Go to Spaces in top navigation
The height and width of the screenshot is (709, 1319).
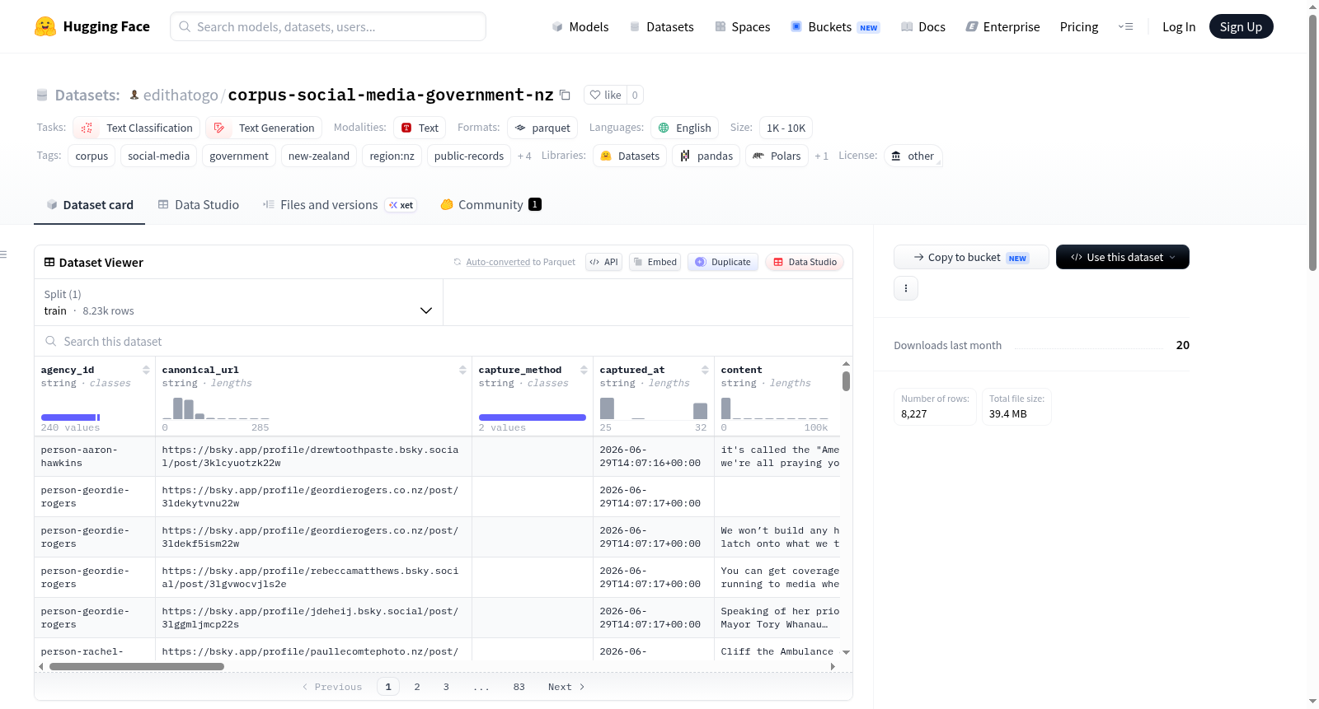pos(742,26)
